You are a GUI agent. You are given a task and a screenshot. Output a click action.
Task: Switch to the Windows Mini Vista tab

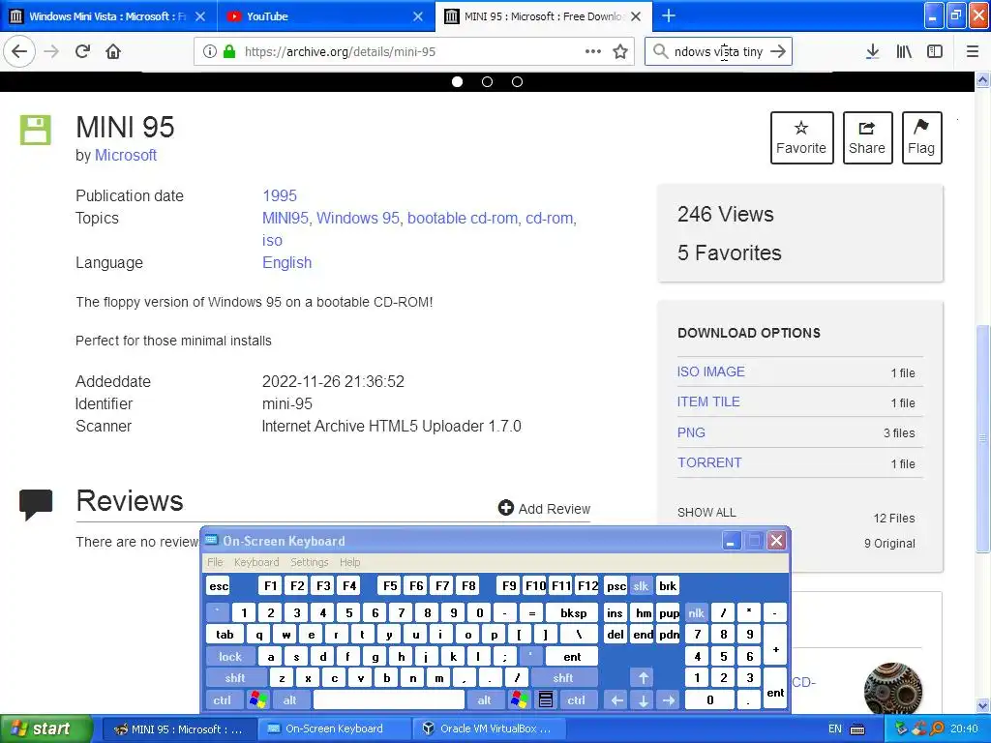(x=108, y=16)
